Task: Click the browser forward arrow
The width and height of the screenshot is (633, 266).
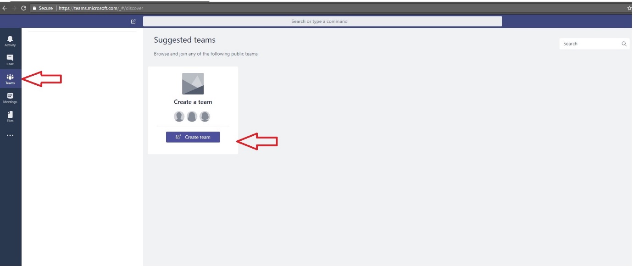Action: pos(14,8)
